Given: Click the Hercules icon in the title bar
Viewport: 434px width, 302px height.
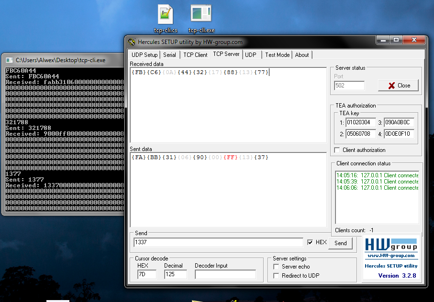Looking at the screenshot, I should [x=131, y=42].
